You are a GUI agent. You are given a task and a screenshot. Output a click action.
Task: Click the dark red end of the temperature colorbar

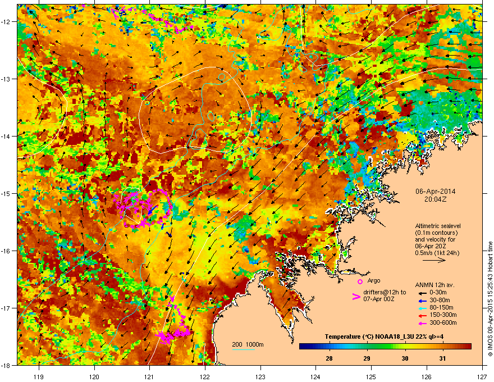[468, 347]
